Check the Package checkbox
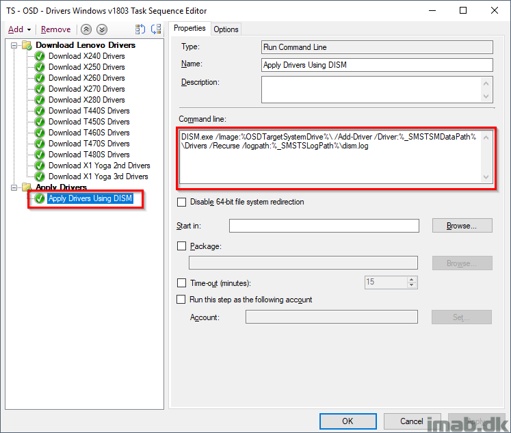The image size is (511, 433). (x=181, y=246)
